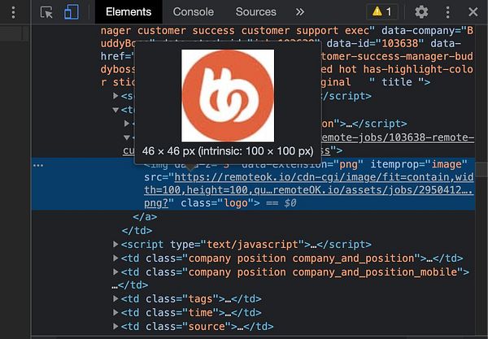
Task: Click the warning count badge
Action: pyautogui.click(x=382, y=12)
